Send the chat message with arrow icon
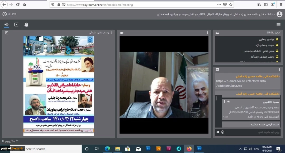Image resolution: width=285 pixels, height=153 pixels. 218,132
